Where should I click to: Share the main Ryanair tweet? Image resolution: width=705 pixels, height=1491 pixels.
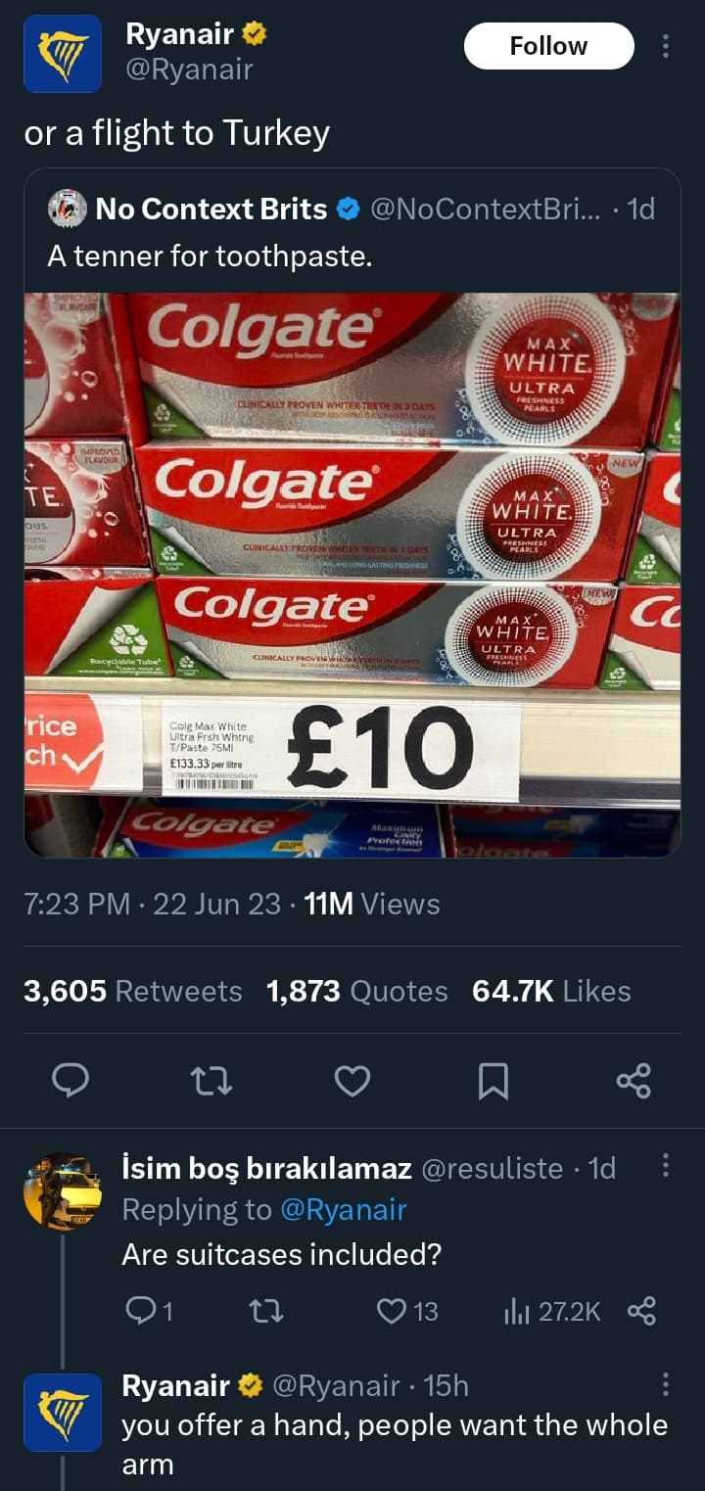634,1081
